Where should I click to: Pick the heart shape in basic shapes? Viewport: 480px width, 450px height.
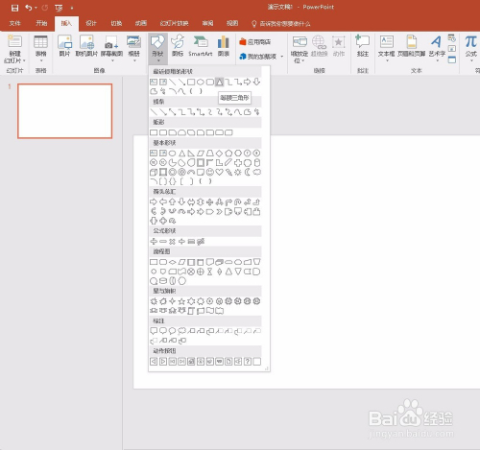pyautogui.click(x=219, y=173)
